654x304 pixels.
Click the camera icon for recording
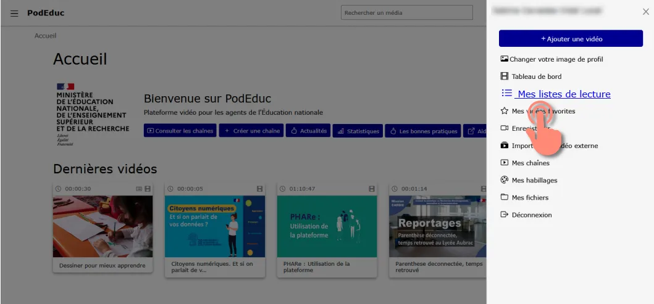tap(505, 128)
